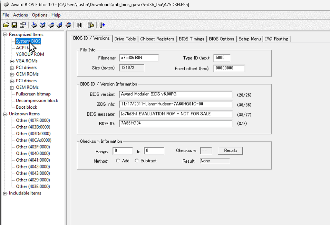Screen dimensions: 330x225
Task: Save the BIOS file via toolbar
Action: tap(14, 25)
